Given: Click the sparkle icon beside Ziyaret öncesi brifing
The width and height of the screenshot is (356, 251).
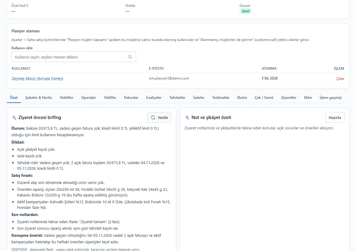Looking at the screenshot, I should [14, 117].
